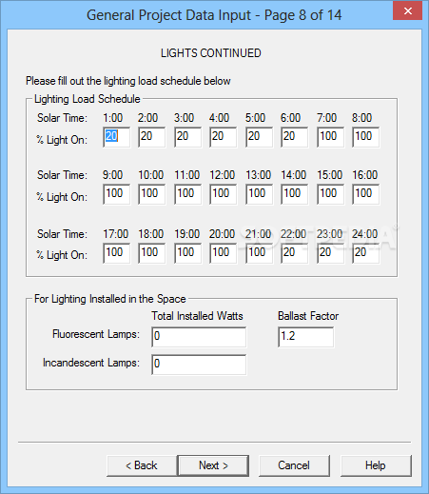This screenshot has height=494, width=429.
Task: Select the 14:00 % Light On field
Action: (x=294, y=194)
